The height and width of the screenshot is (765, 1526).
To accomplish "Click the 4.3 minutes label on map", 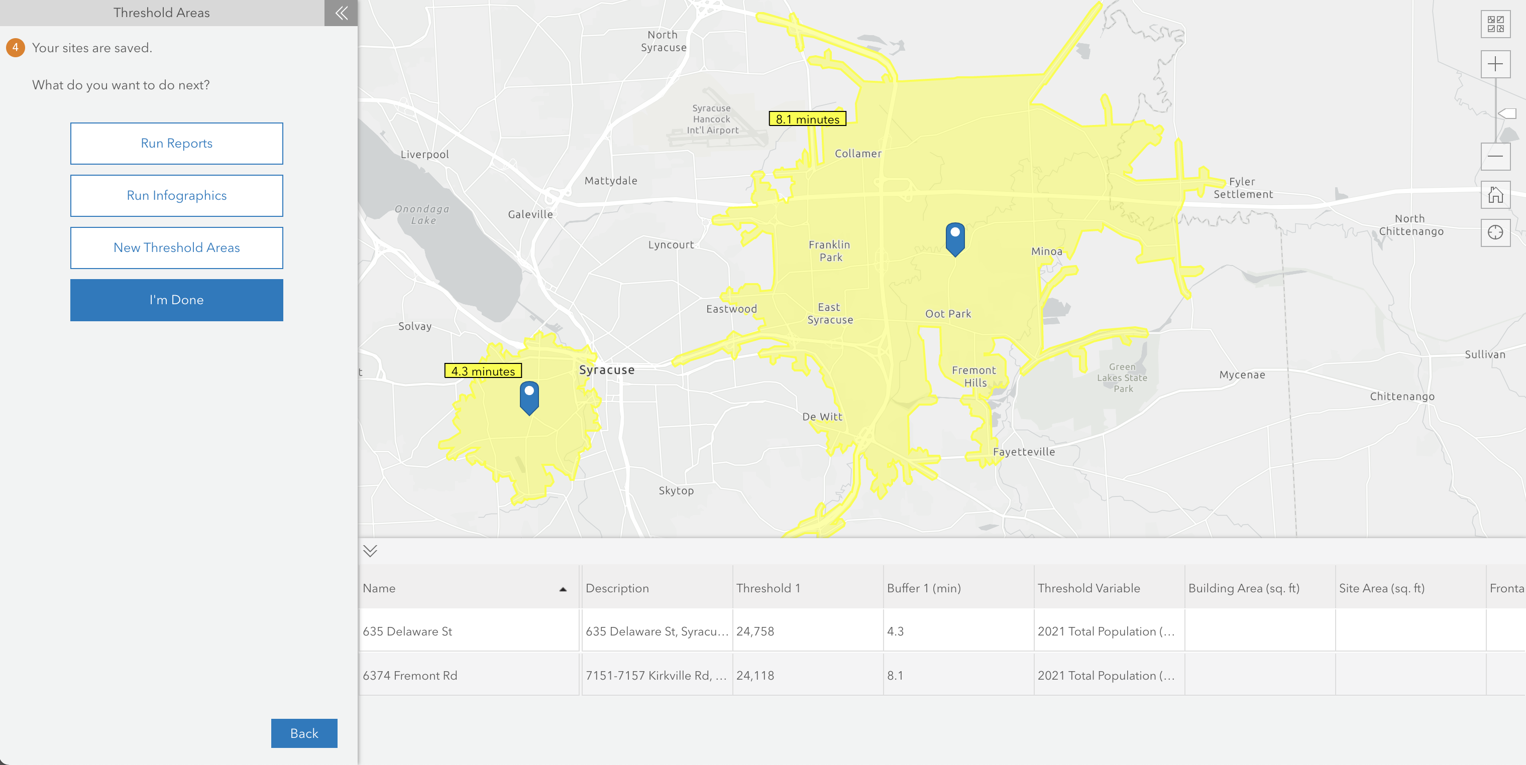I will click(482, 371).
